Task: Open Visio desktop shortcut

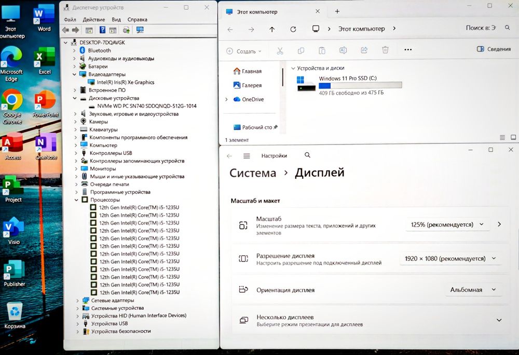Action: point(13,231)
